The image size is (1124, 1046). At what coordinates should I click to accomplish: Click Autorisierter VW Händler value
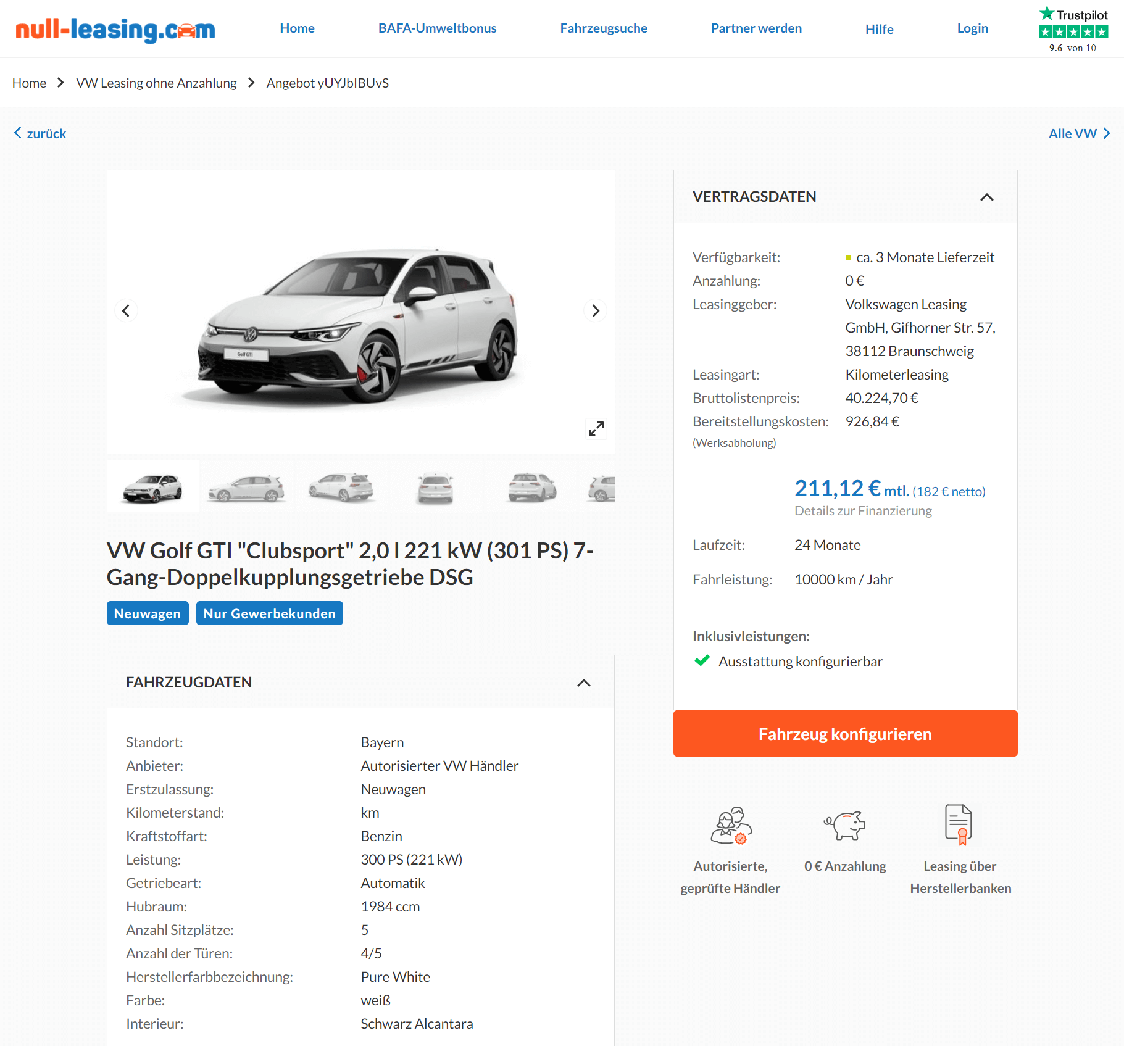(x=439, y=766)
